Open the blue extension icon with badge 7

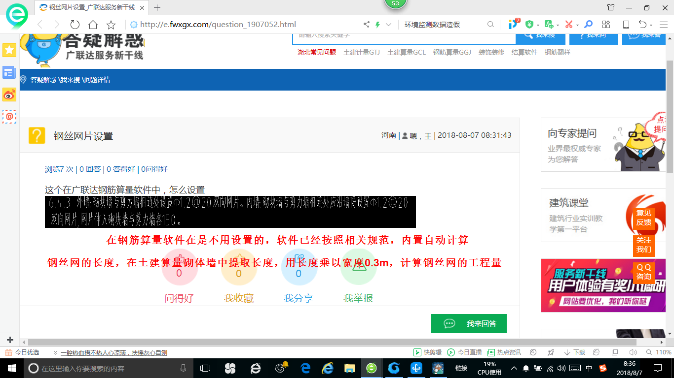point(514,24)
